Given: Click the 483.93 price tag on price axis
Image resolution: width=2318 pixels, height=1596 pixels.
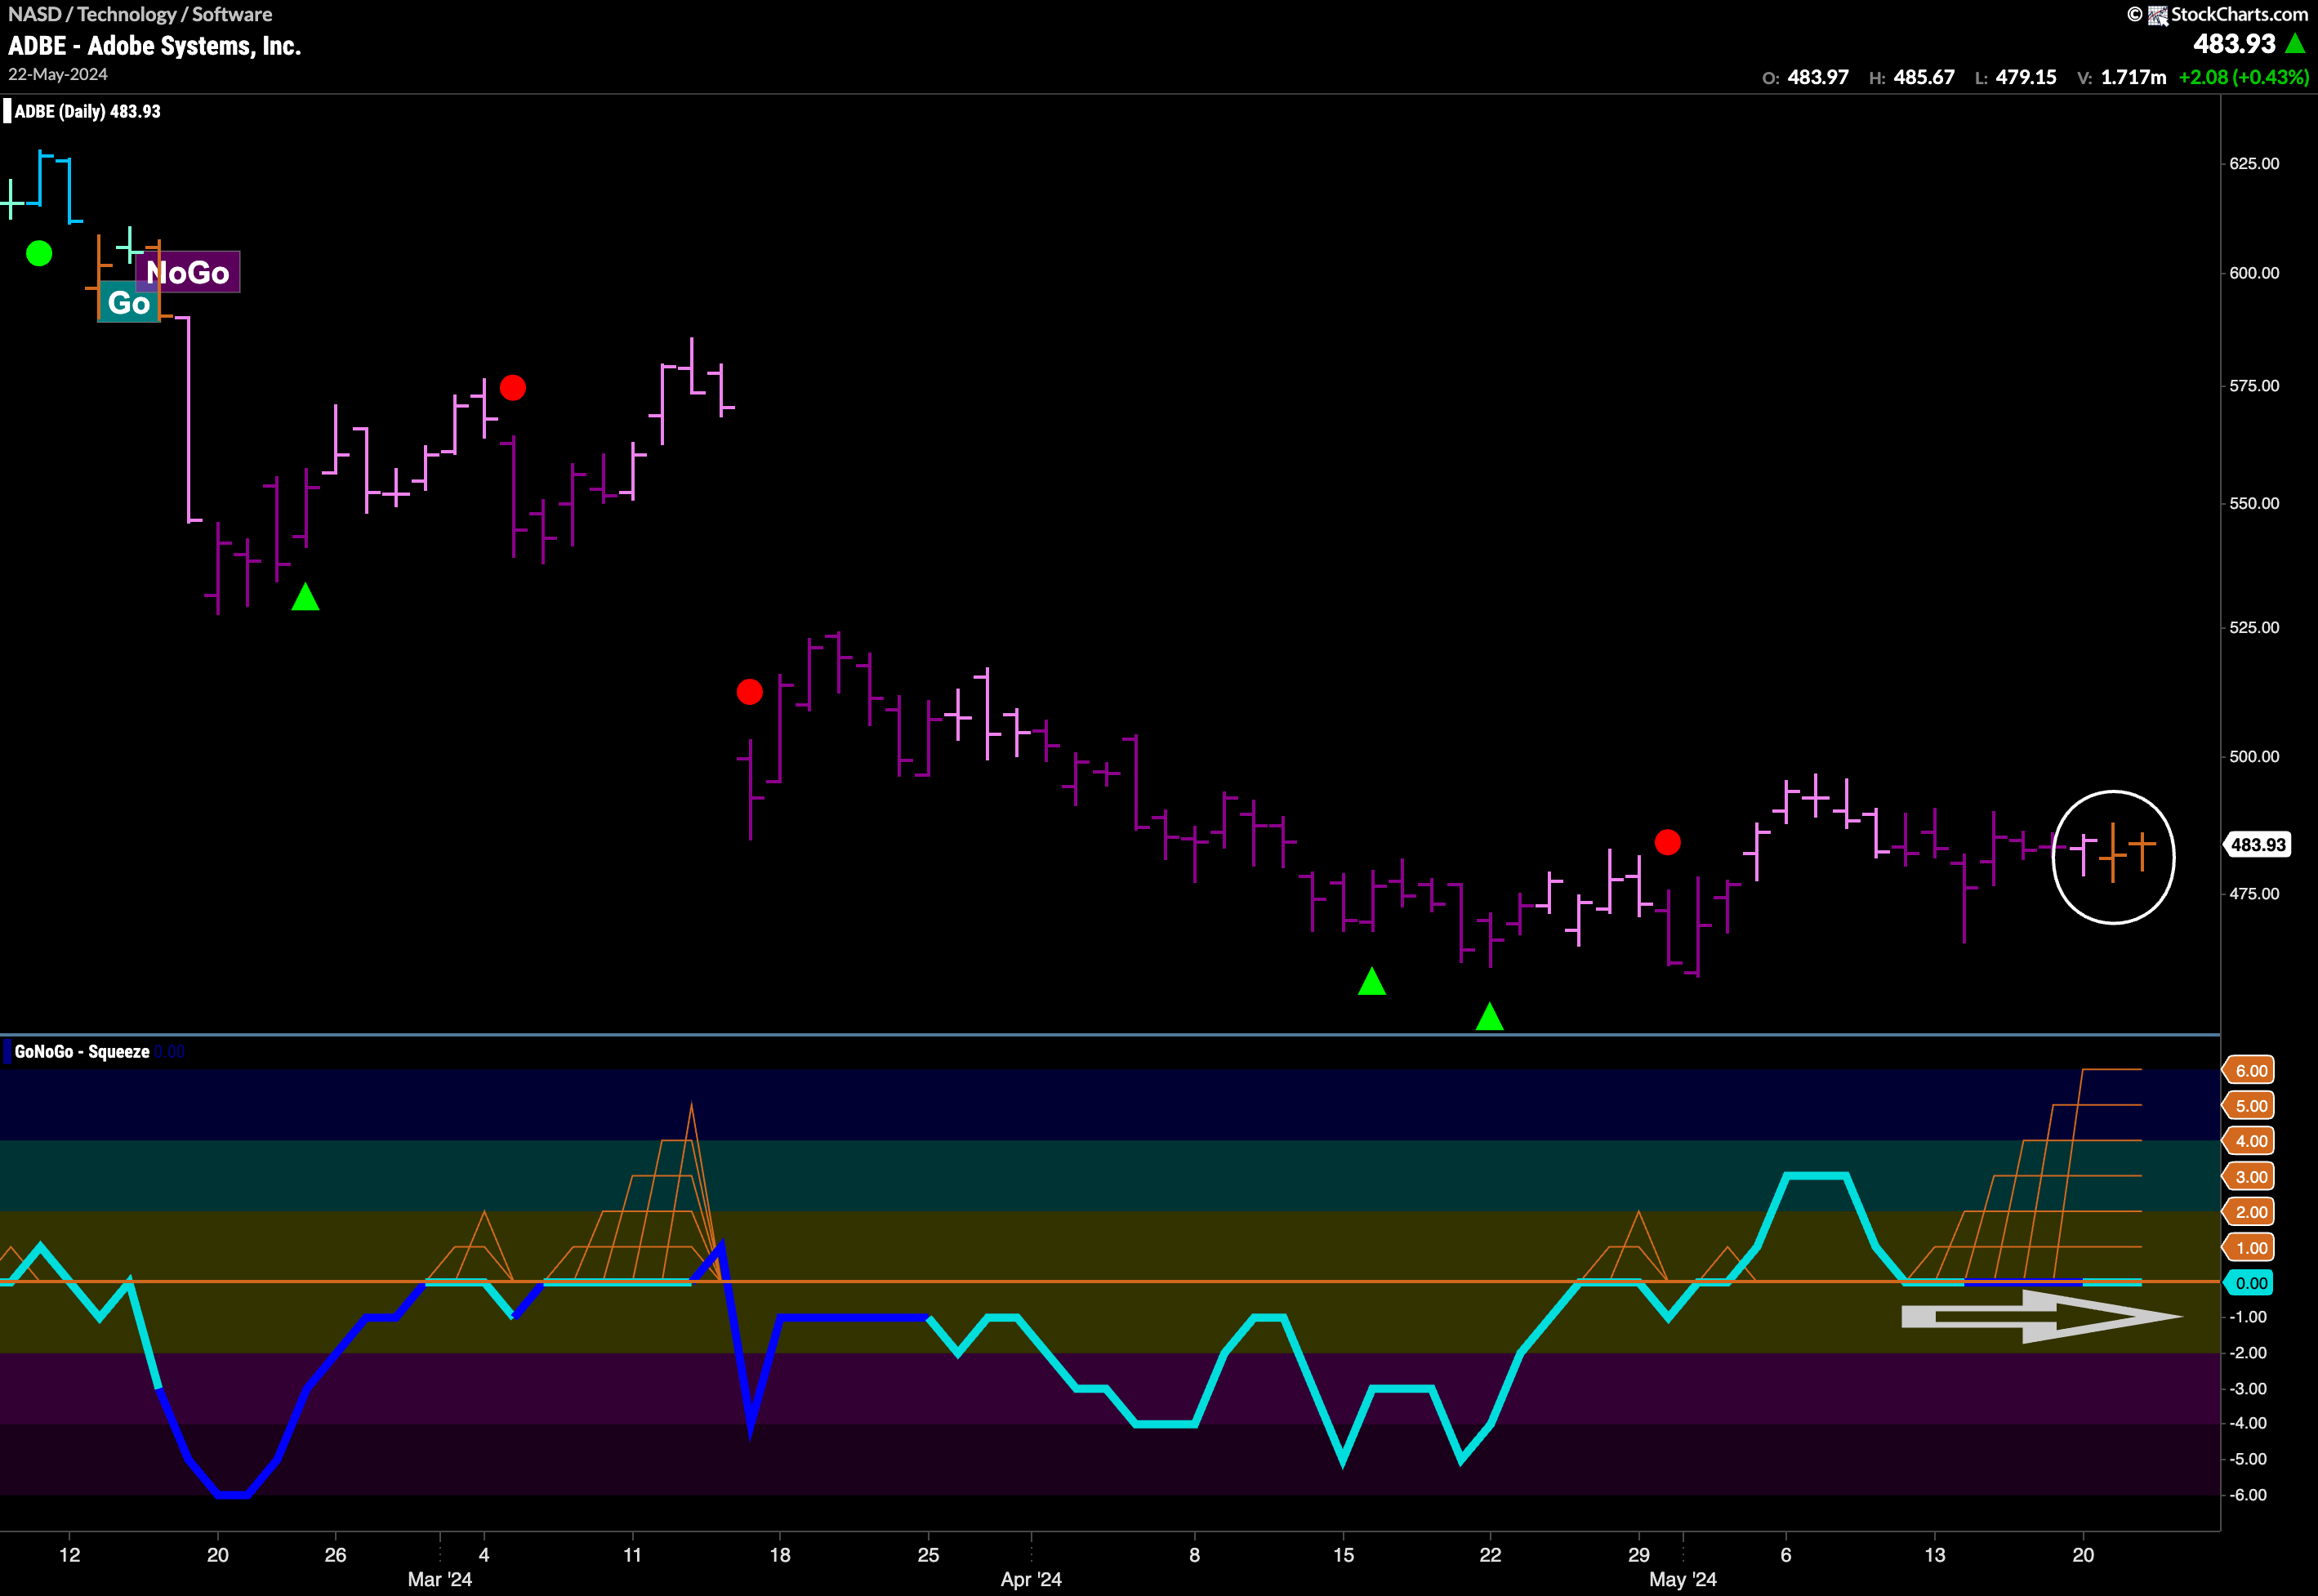Looking at the screenshot, I should pyautogui.click(x=2257, y=845).
